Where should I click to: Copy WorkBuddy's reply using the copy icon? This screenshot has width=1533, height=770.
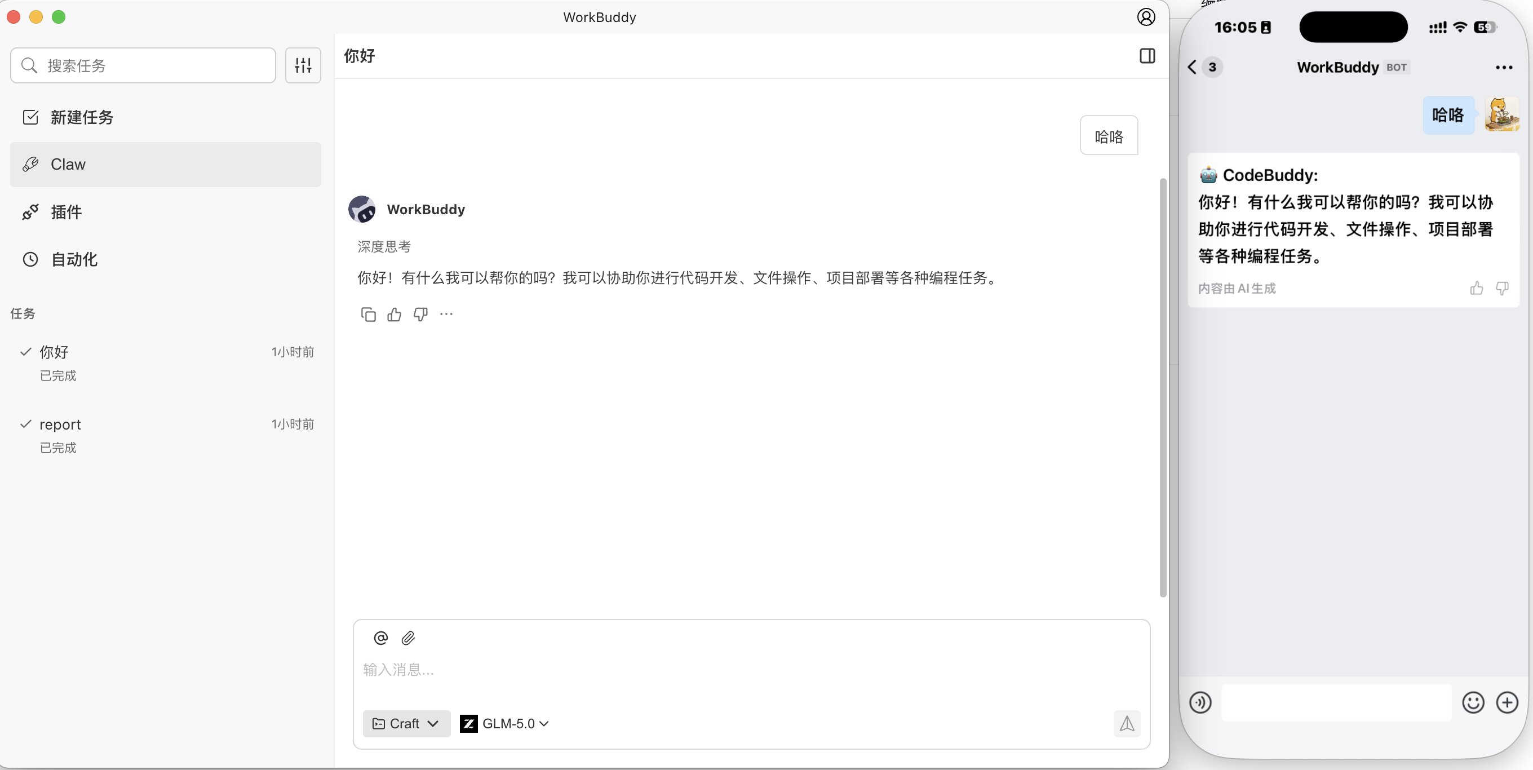(x=368, y=313)
